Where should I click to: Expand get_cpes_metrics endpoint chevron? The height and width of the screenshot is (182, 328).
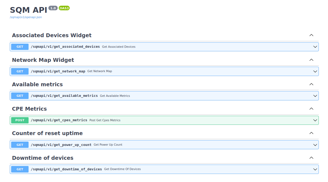pyautogui.click(x=315, y=120)
